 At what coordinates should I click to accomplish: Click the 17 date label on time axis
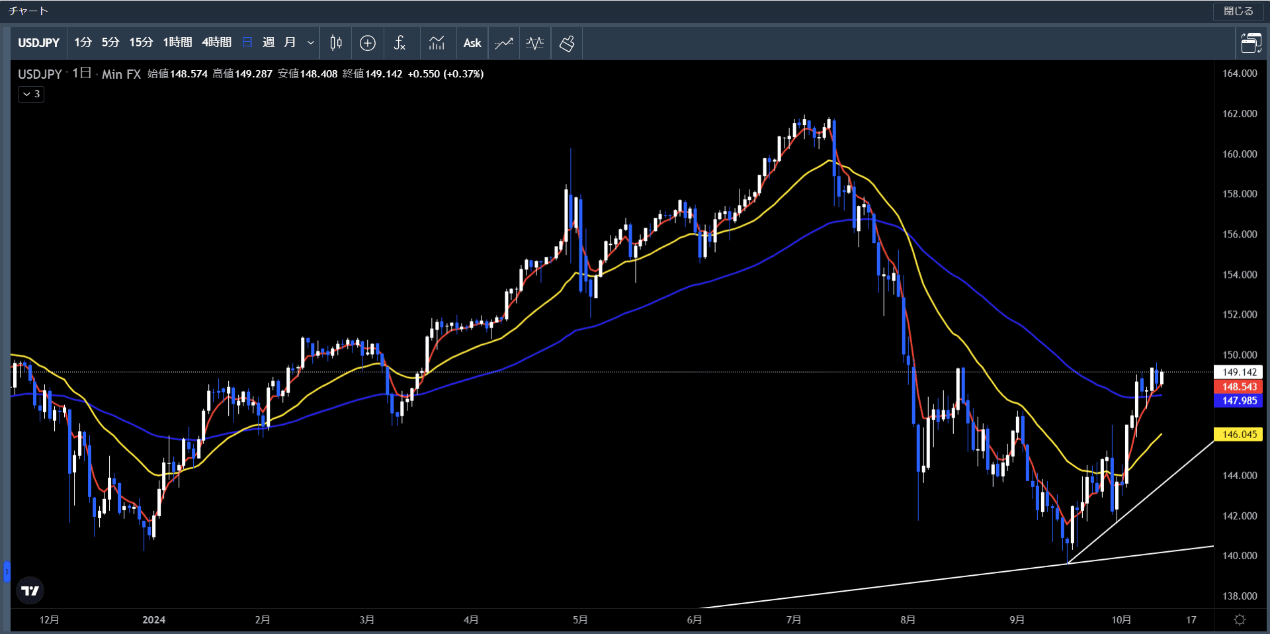coord(1191,619)
